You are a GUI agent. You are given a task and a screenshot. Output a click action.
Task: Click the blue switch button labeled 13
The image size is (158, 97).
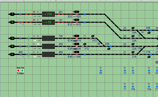pos(125,70)
